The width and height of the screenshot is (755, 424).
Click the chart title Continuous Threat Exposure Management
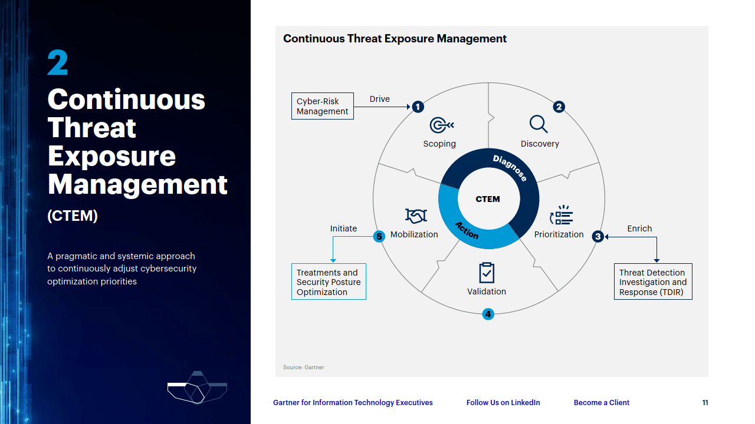click(395, 39)
